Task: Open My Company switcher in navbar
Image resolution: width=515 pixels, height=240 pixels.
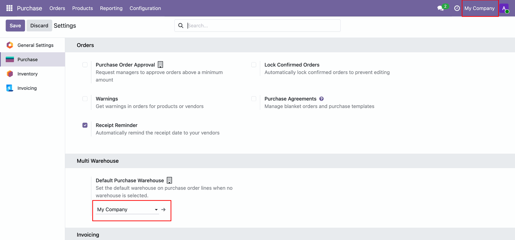Action: 480,8
